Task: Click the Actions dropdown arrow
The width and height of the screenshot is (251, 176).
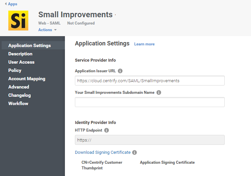Action: [x=55, y=30]
